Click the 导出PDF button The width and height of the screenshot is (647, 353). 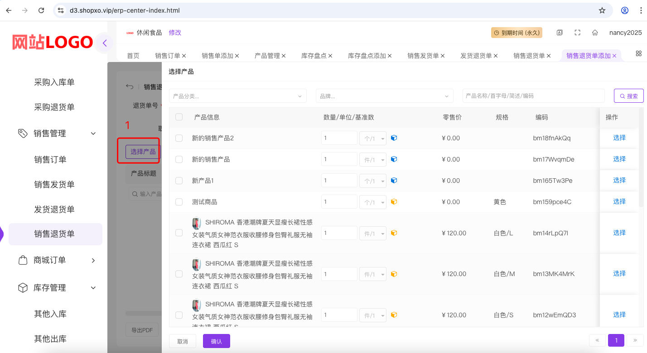(142, 330)
